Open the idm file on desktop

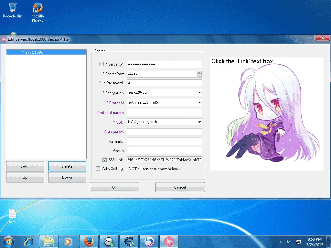point(12,216)
